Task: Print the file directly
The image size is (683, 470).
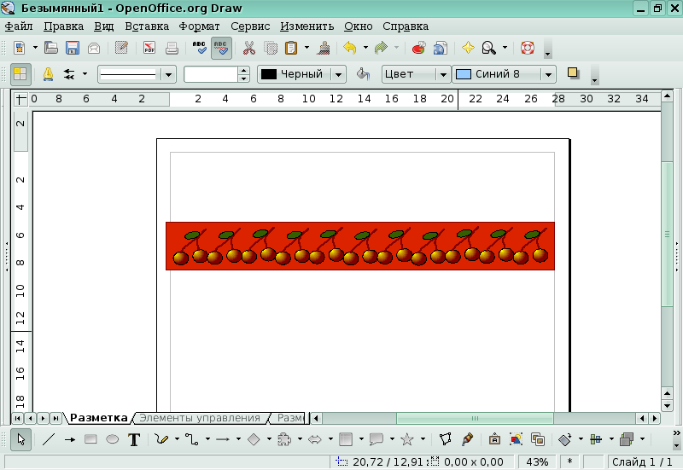Action: click(172, 48)
